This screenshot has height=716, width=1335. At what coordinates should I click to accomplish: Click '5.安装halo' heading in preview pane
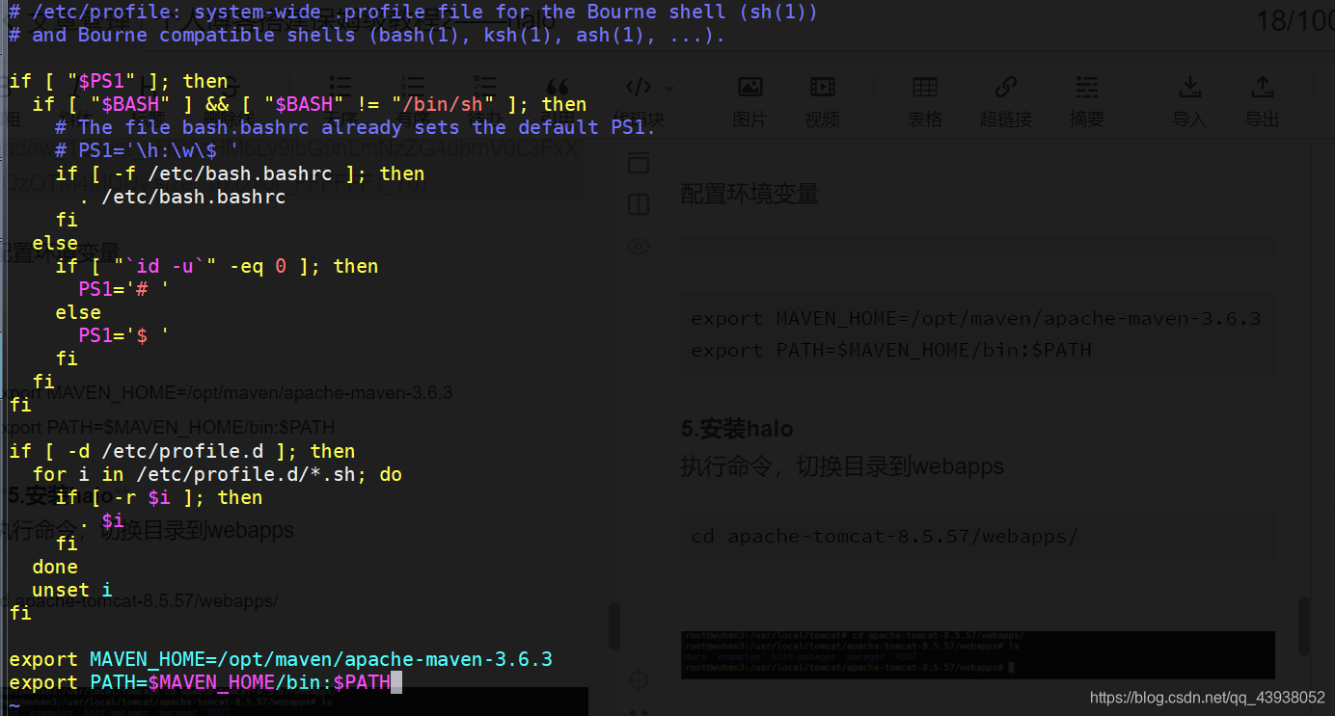tap(737, 428)
